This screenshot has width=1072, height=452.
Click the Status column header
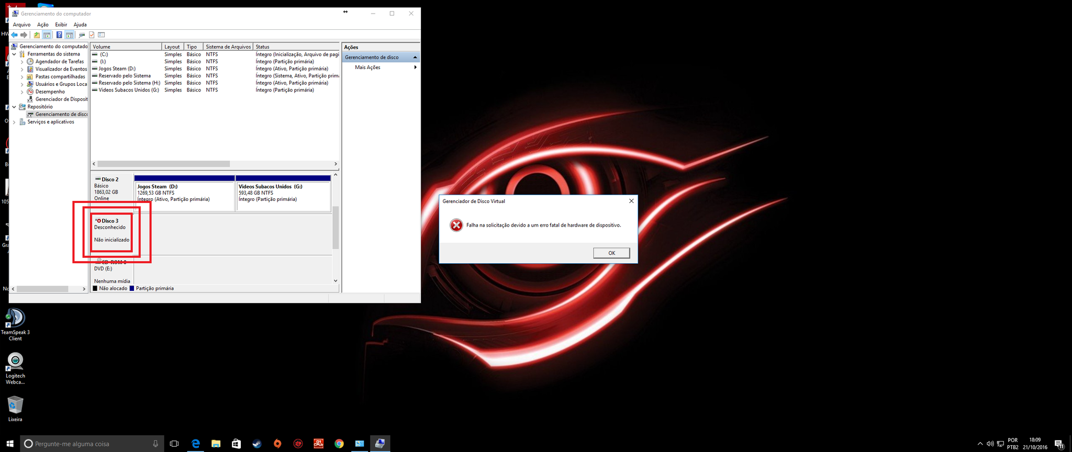(x=296, y=47)
